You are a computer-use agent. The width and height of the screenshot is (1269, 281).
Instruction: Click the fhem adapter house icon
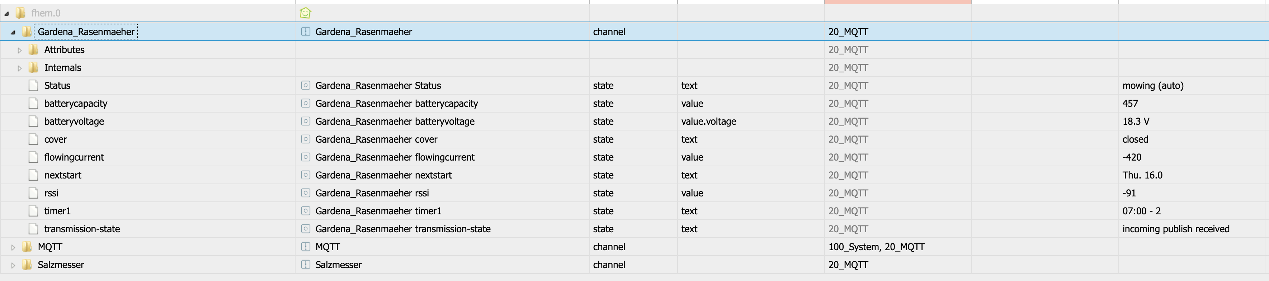(x=306, y=13)
